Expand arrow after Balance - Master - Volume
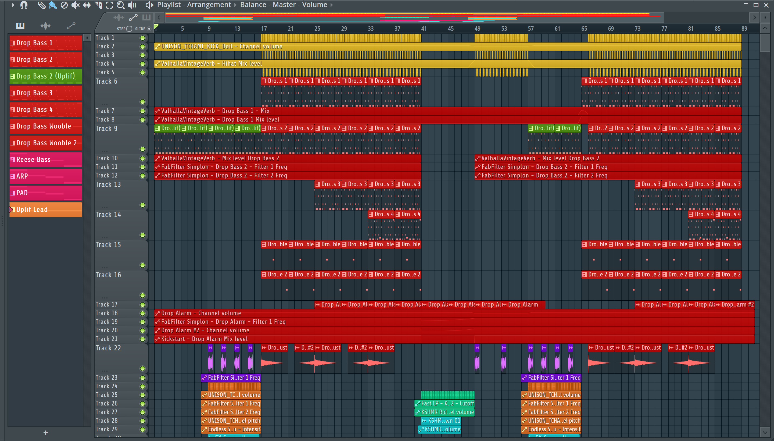Viewport: 774px width, 441px height. 331,5
